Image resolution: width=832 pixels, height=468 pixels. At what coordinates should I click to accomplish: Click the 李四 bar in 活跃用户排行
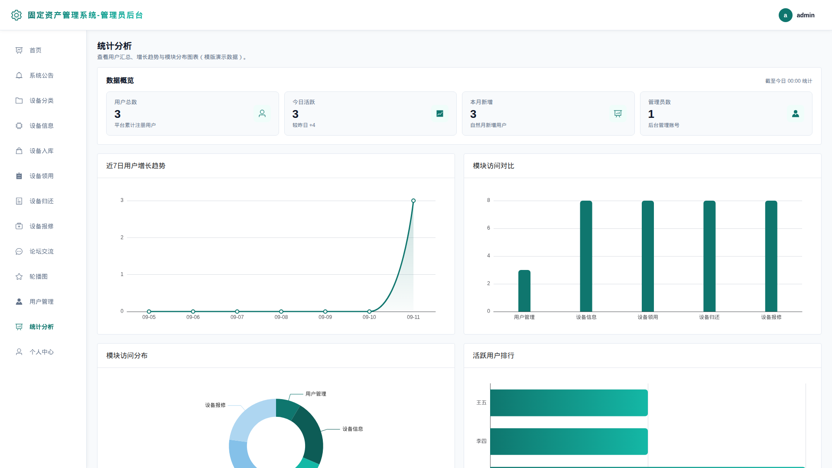click(x=569, y=441)
